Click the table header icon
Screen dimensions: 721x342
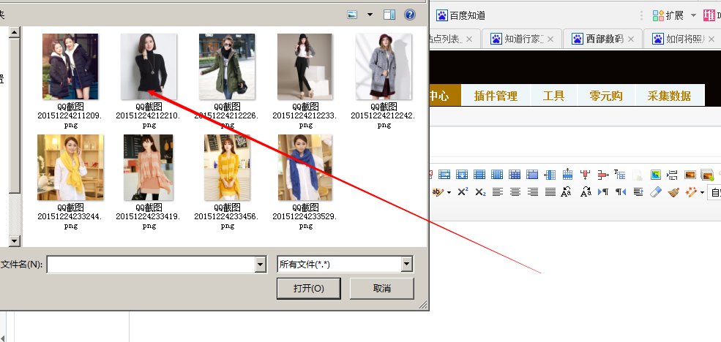tap(532, 175)
